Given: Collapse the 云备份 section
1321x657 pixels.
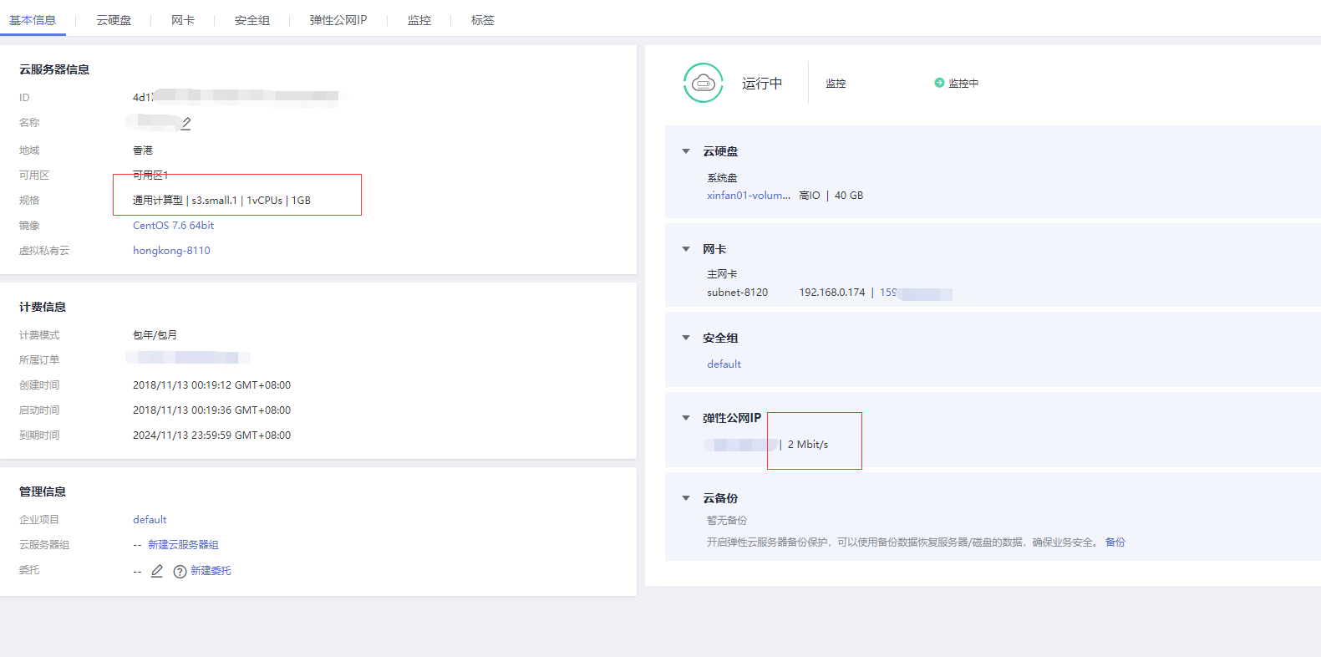Looking at the screenshot, I should 686,498.
